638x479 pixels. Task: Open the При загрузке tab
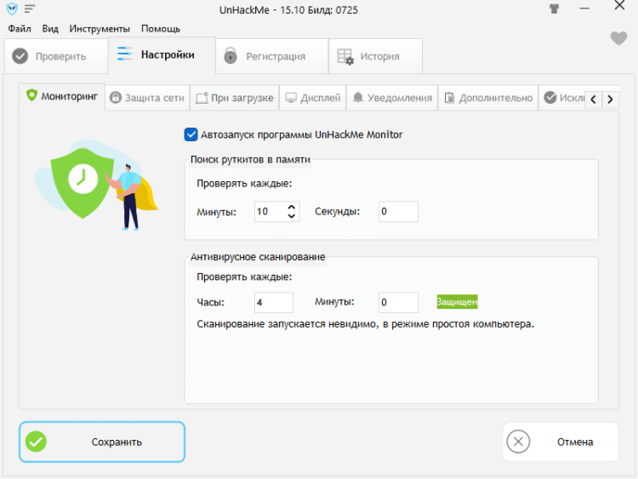(235, 98)
